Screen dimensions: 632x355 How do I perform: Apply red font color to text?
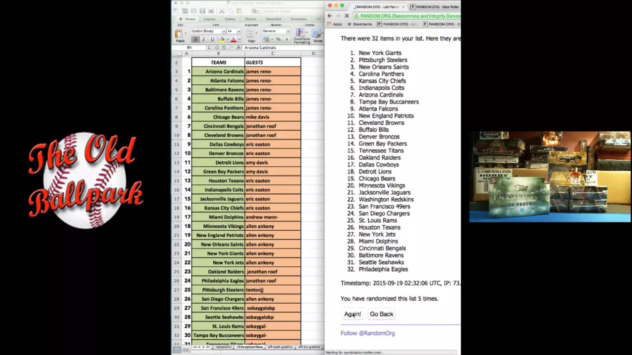pos(234,39)
